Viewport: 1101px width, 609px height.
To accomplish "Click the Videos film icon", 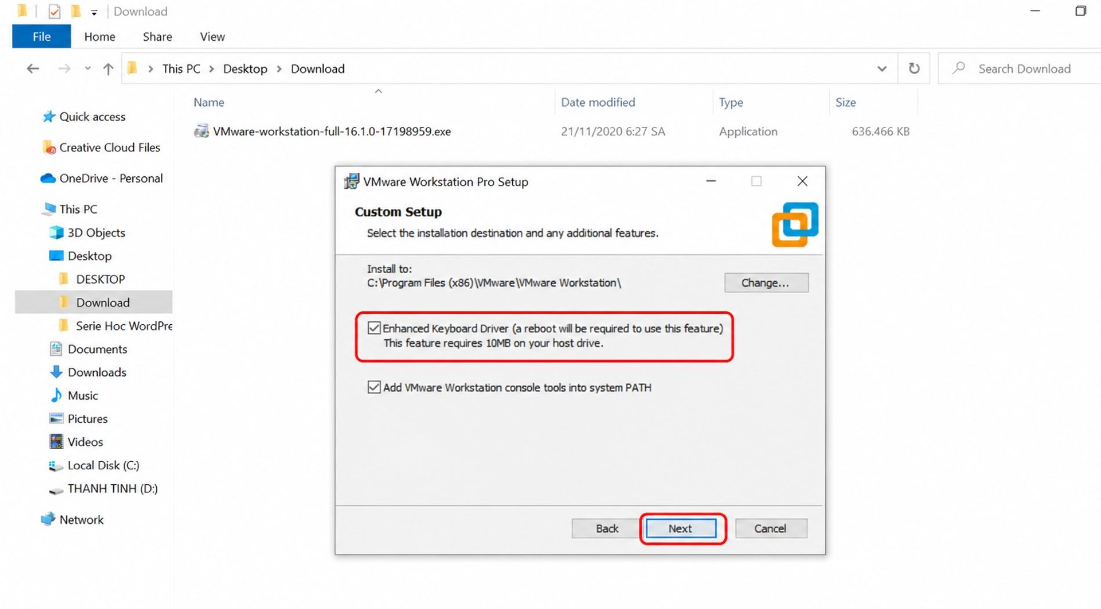I will tap(56, 441).
